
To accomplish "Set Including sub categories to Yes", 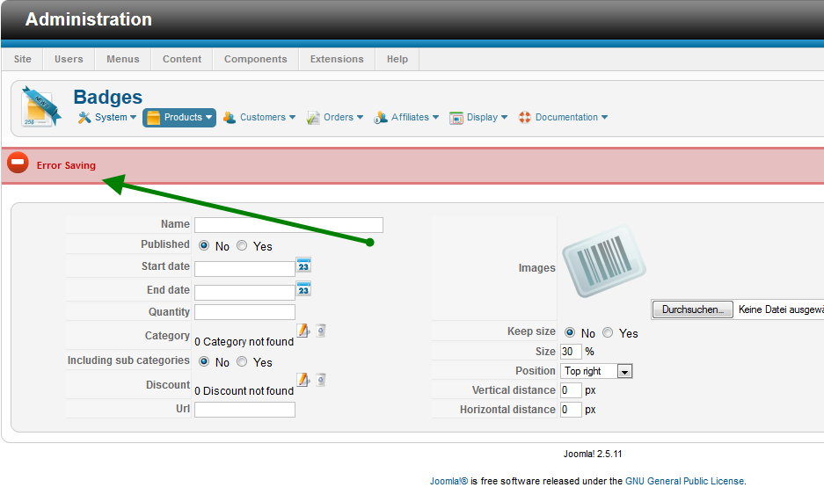I will pos(242,361).
